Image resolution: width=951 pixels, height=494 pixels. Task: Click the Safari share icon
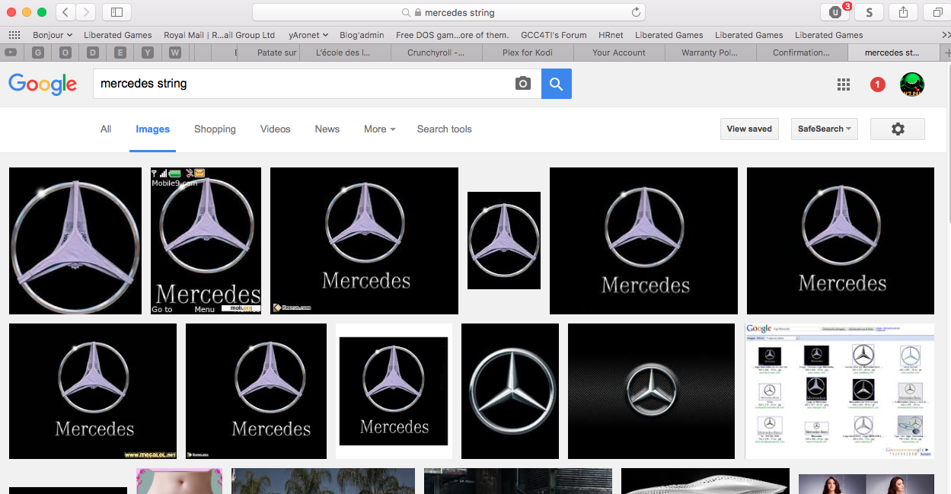coord(903,12)
